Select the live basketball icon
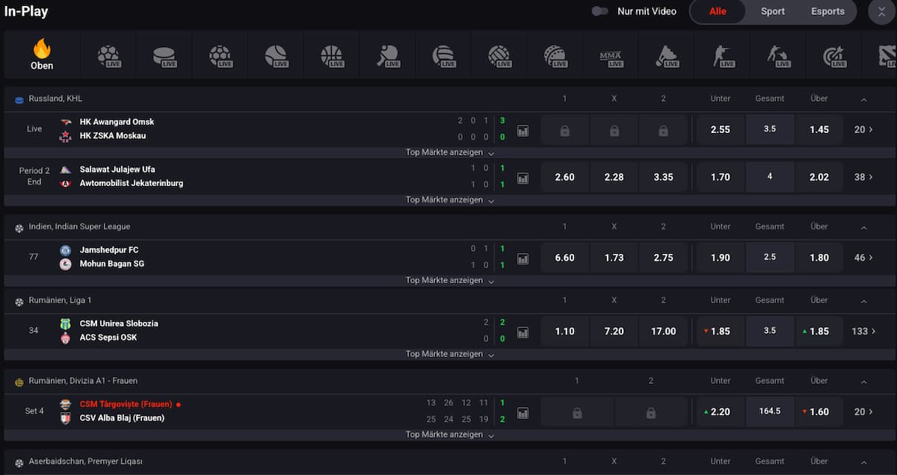This screenshot has height=475, width=897. click(x=332, y=56)
